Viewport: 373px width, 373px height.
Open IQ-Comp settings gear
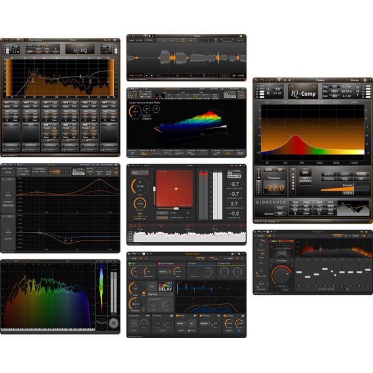click(365, 80)
